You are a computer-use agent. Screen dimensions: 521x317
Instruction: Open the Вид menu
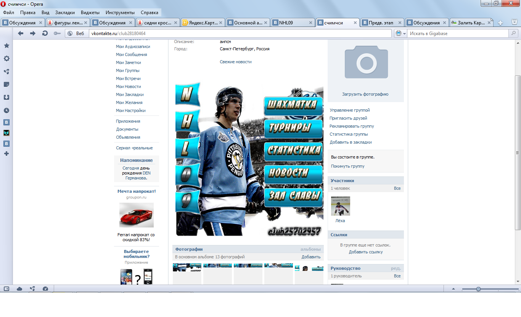pyautogui.click(x=45, y=12)
